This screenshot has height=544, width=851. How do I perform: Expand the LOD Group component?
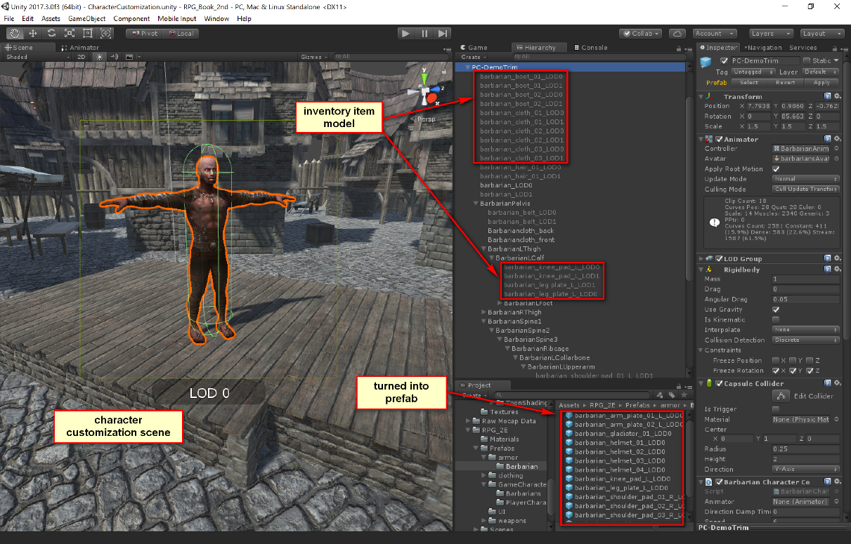click(701, 258)
